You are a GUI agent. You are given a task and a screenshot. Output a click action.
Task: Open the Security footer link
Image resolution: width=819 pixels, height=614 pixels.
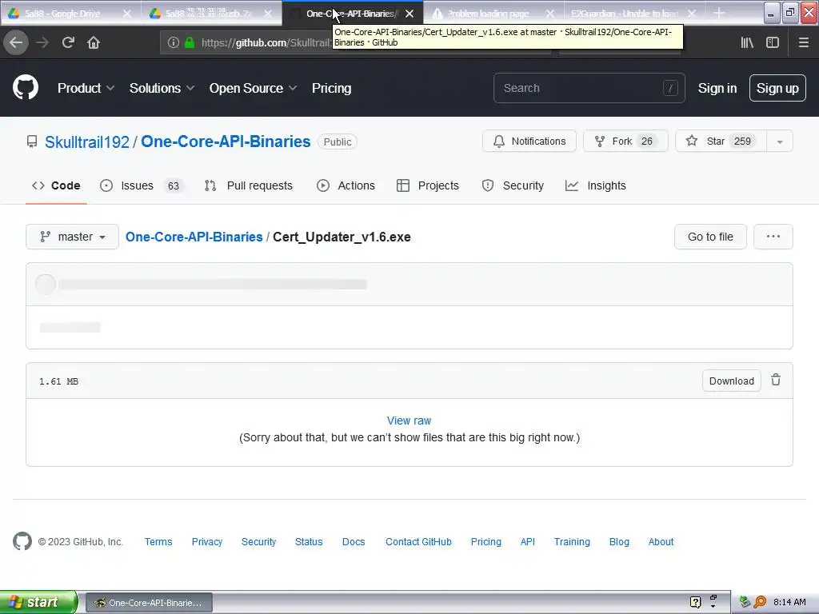click(258, 541)
